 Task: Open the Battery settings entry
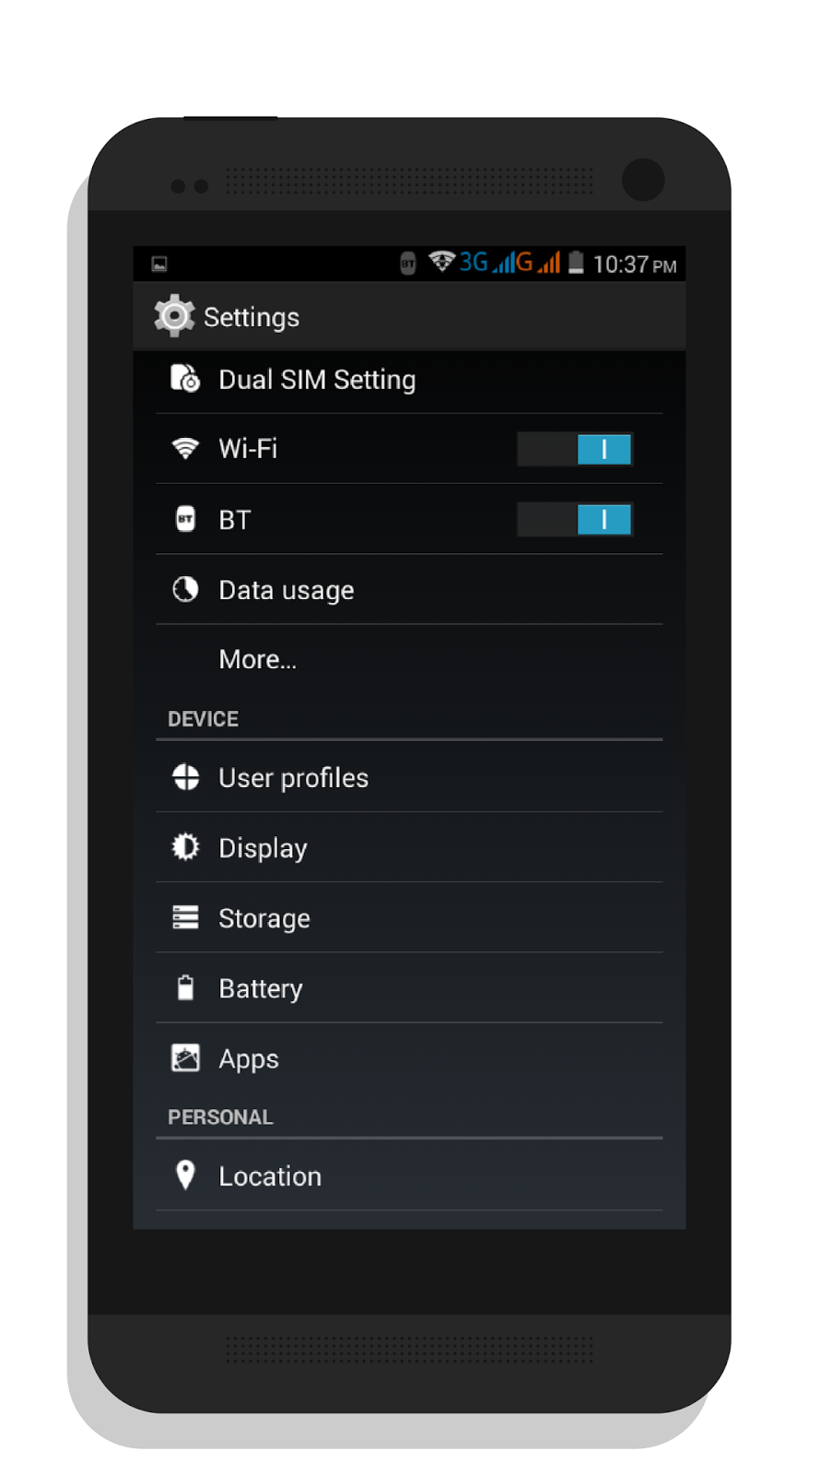point(409,988)
